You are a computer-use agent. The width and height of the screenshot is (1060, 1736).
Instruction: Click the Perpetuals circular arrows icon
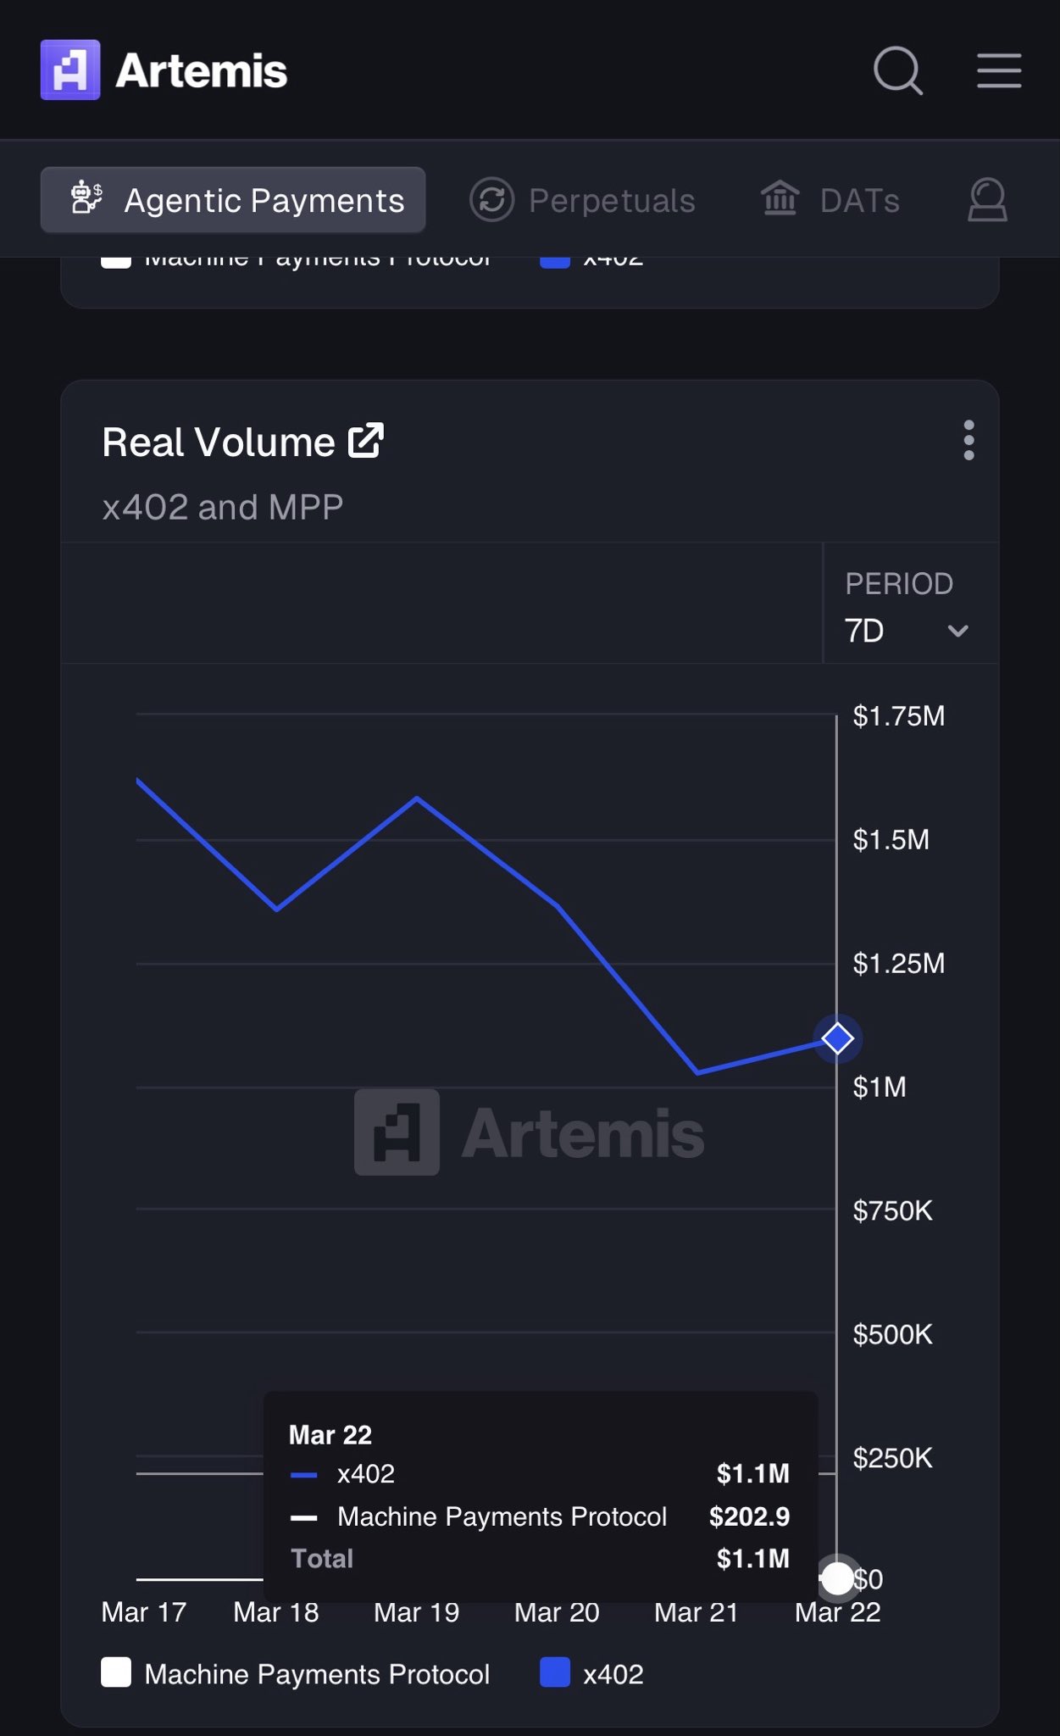(491, 200)
